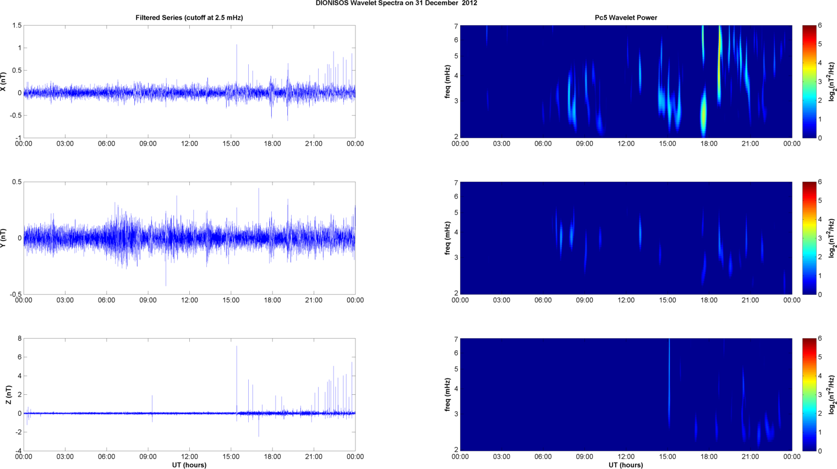Click the -2 tick on the Z (nT) axis
Image resolution: width=837 pixels, height=469 pixels.
tap(18, 432)
